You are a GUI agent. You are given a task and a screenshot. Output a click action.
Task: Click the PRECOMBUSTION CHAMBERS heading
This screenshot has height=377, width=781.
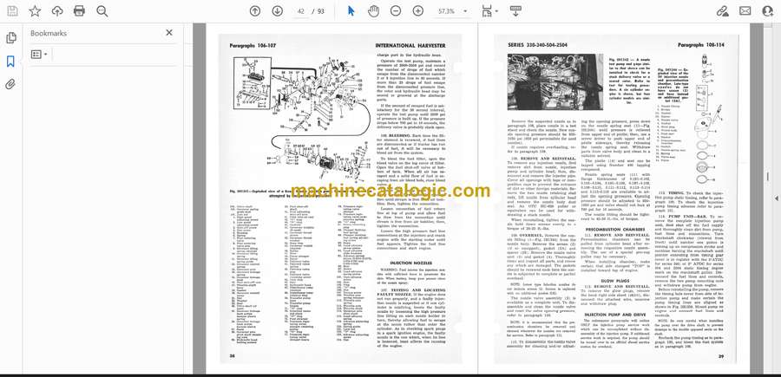pos(614,228)
